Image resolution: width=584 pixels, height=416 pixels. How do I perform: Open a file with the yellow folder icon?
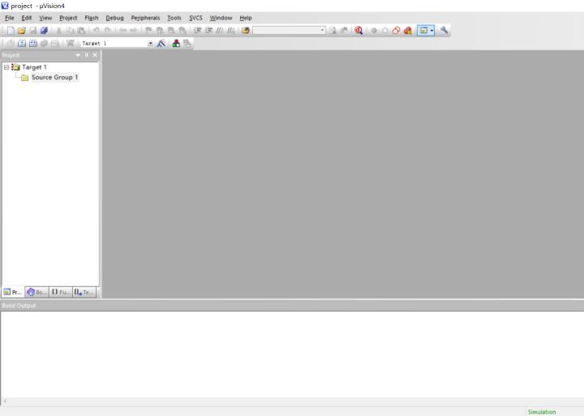(x=22, y=31)
